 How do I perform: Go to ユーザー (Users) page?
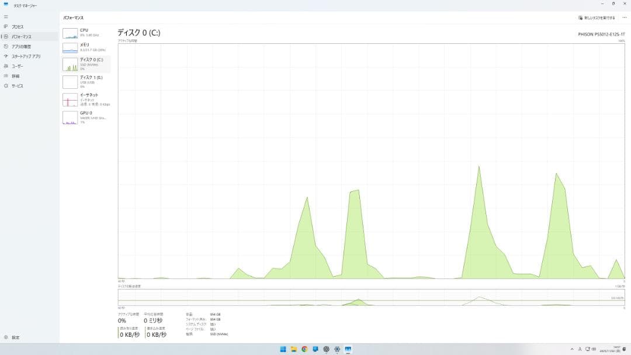coord(18,66)
